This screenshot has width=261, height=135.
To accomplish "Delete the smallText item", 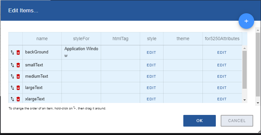I will (18, 65).
